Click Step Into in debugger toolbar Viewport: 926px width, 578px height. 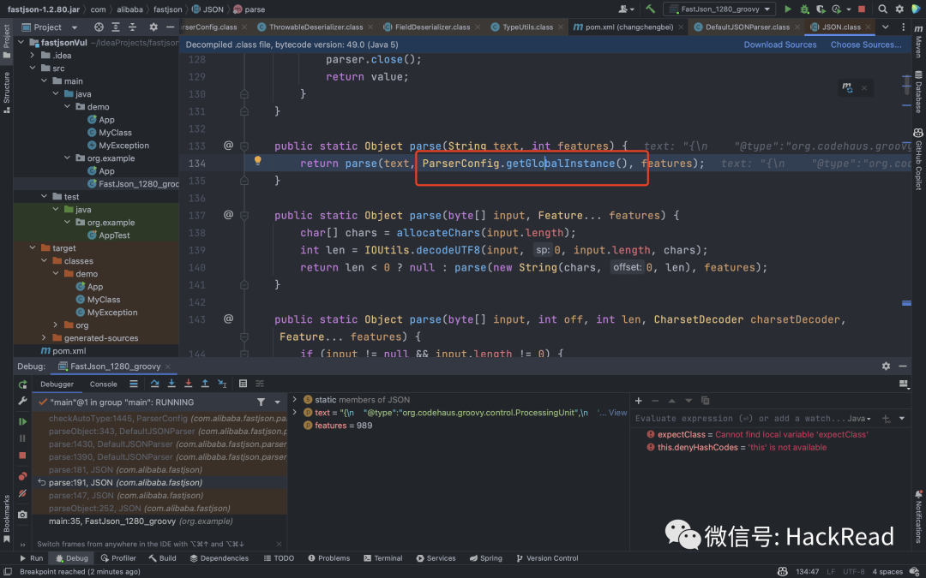tap(171, 384)
